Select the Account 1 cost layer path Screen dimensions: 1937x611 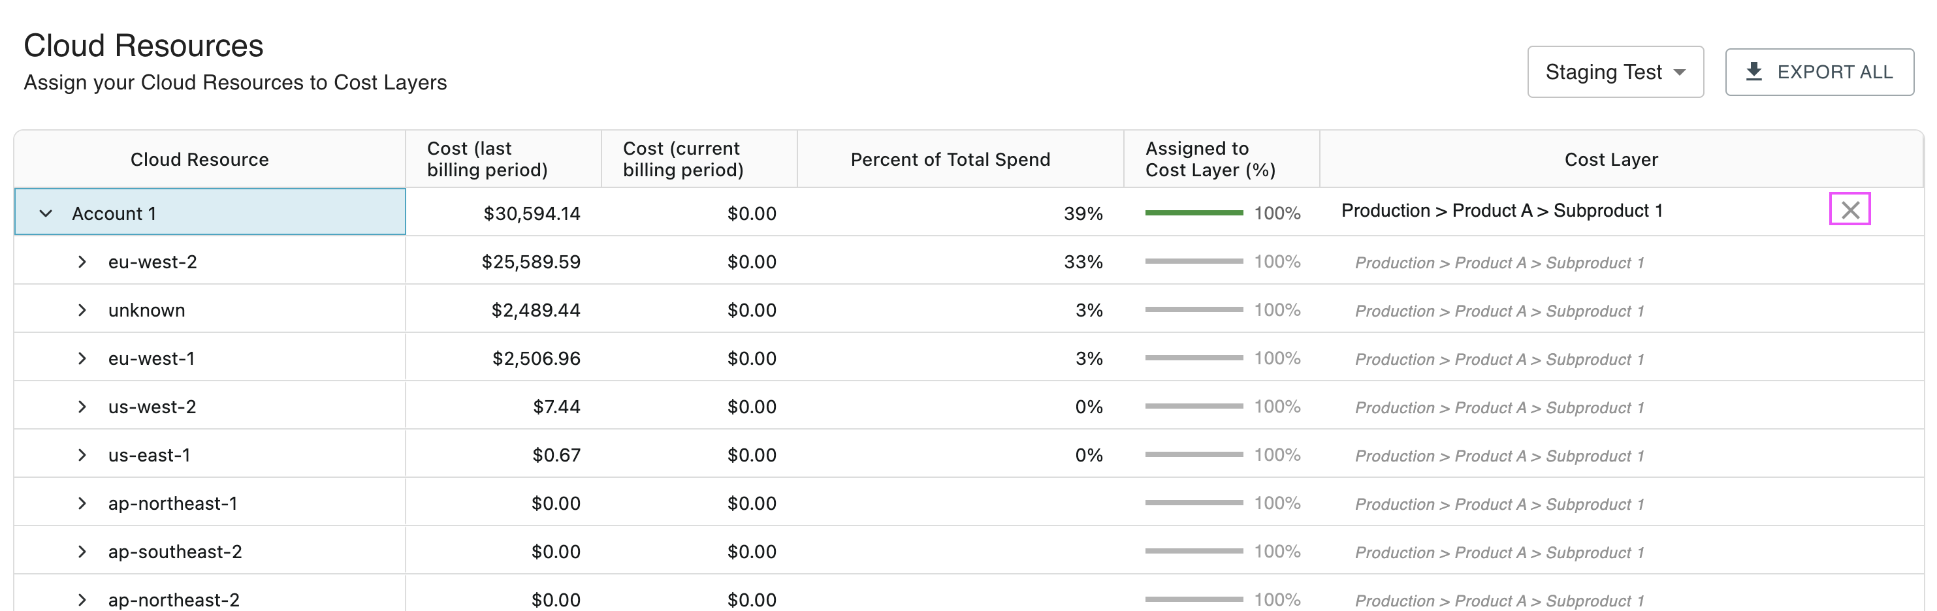point(1501,211)
